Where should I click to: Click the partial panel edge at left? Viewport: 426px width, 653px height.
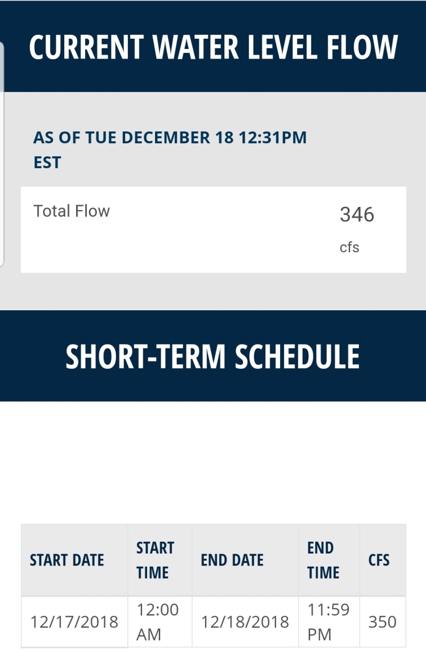tap(2, 154)
